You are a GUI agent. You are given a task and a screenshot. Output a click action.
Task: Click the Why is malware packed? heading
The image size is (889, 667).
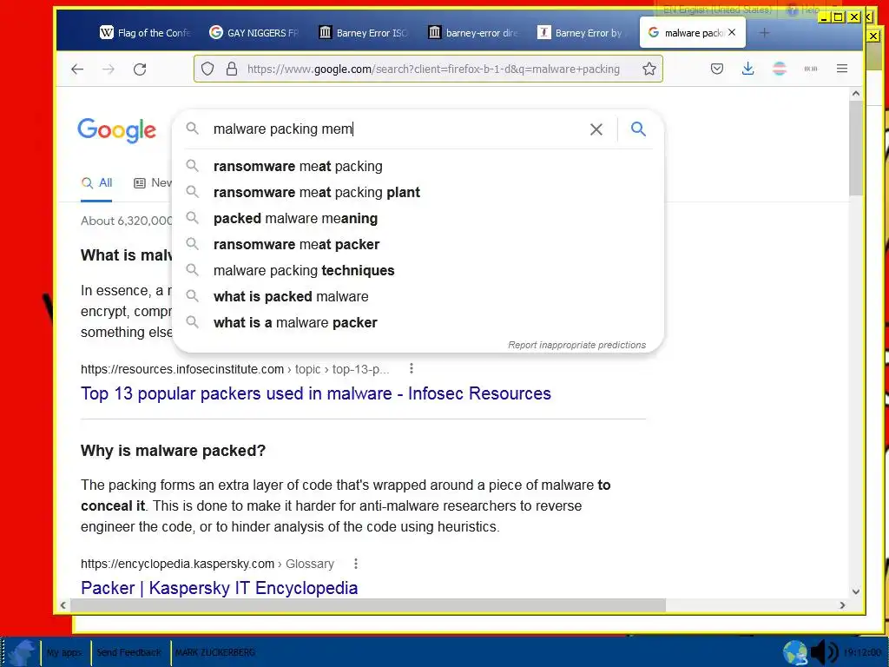(x=173, y=451)
